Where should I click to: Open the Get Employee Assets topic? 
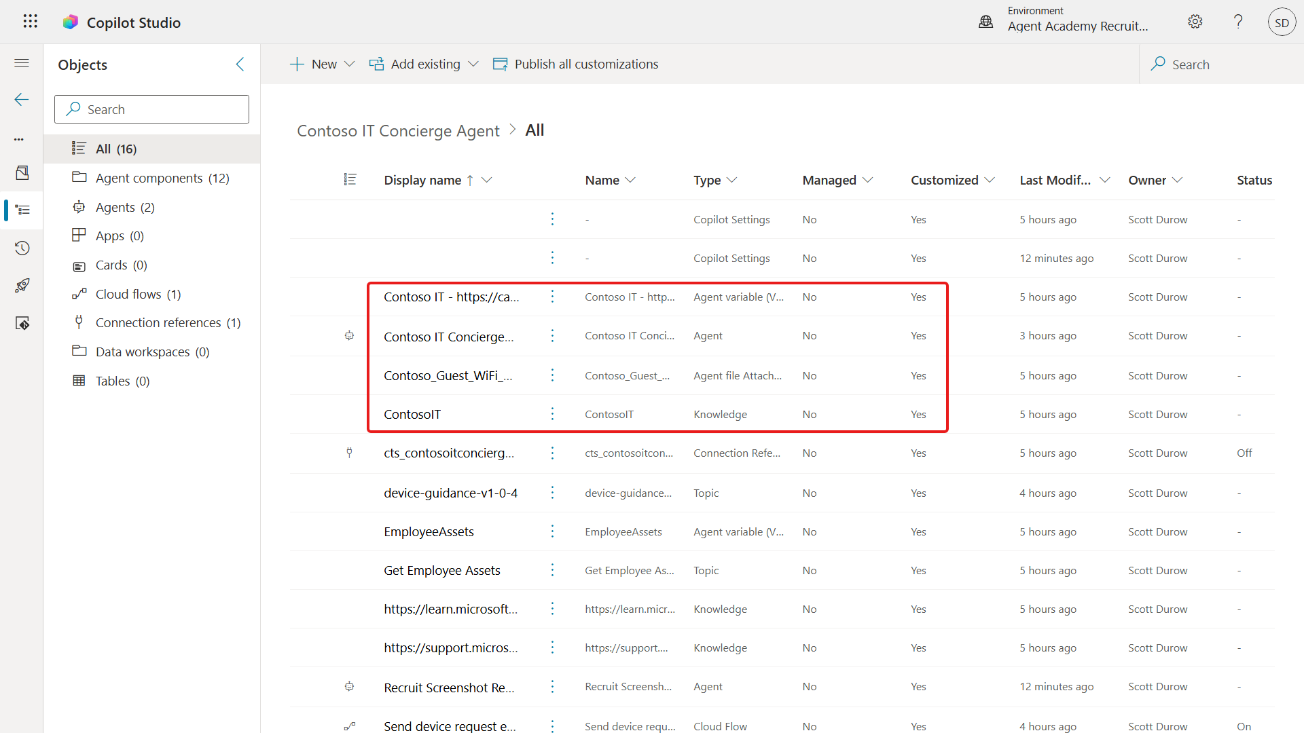coord(442,570)
